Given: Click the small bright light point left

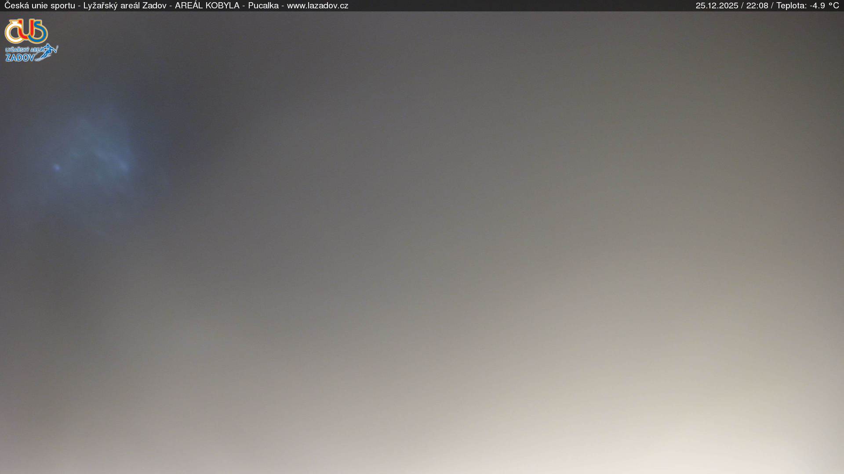Looking at the screenshot, I should coord(56,167).
